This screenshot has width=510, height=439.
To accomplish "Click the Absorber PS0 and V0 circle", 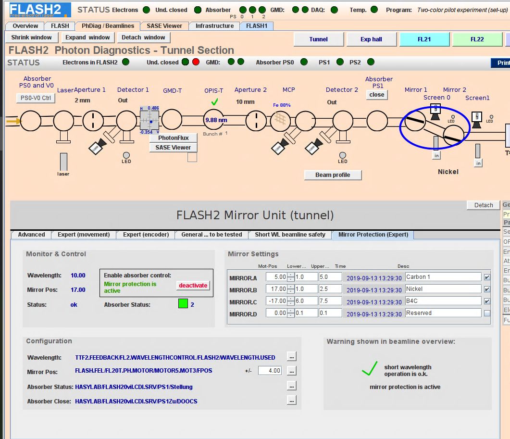I will [x=31, y=121].
